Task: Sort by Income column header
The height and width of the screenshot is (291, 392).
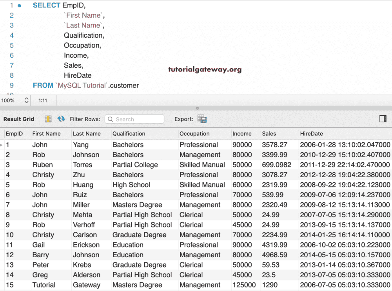Action: point(242,134)
